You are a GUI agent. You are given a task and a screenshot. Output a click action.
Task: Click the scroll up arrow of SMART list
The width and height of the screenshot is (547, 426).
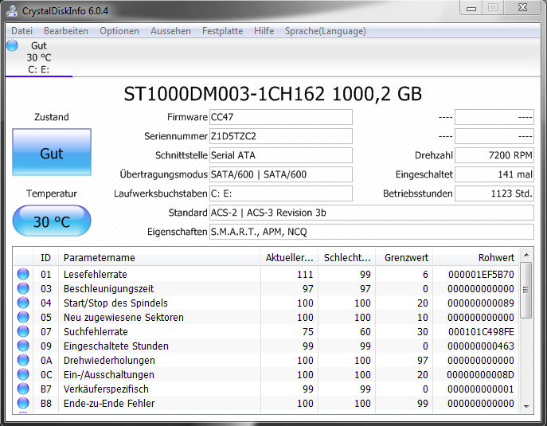[526, 255]
